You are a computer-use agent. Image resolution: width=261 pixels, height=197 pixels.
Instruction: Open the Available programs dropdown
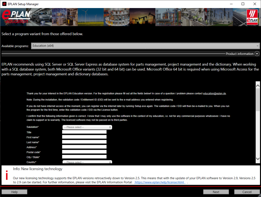click(145, 46)
